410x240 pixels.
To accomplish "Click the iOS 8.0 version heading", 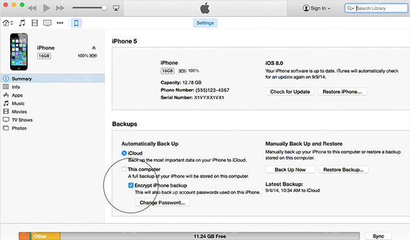I will pyautogui.click(x=274, y=63).
